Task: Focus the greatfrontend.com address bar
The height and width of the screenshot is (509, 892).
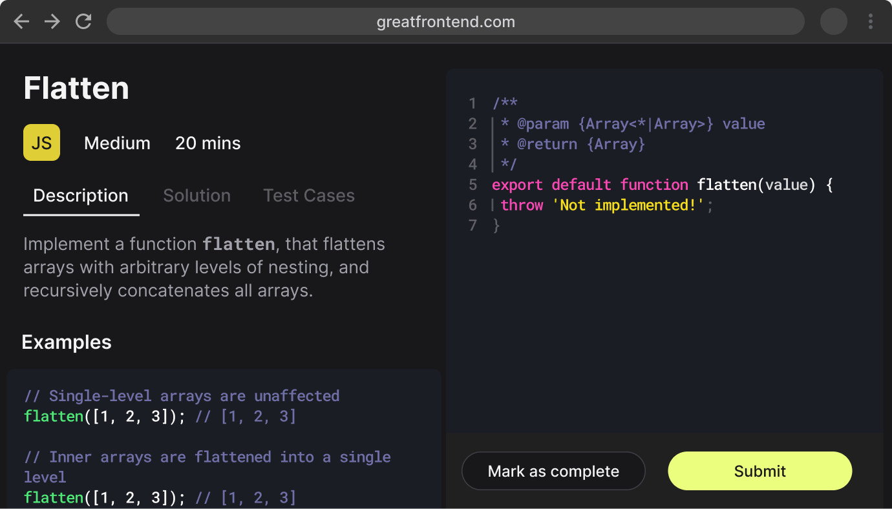Action: point(456,22)
